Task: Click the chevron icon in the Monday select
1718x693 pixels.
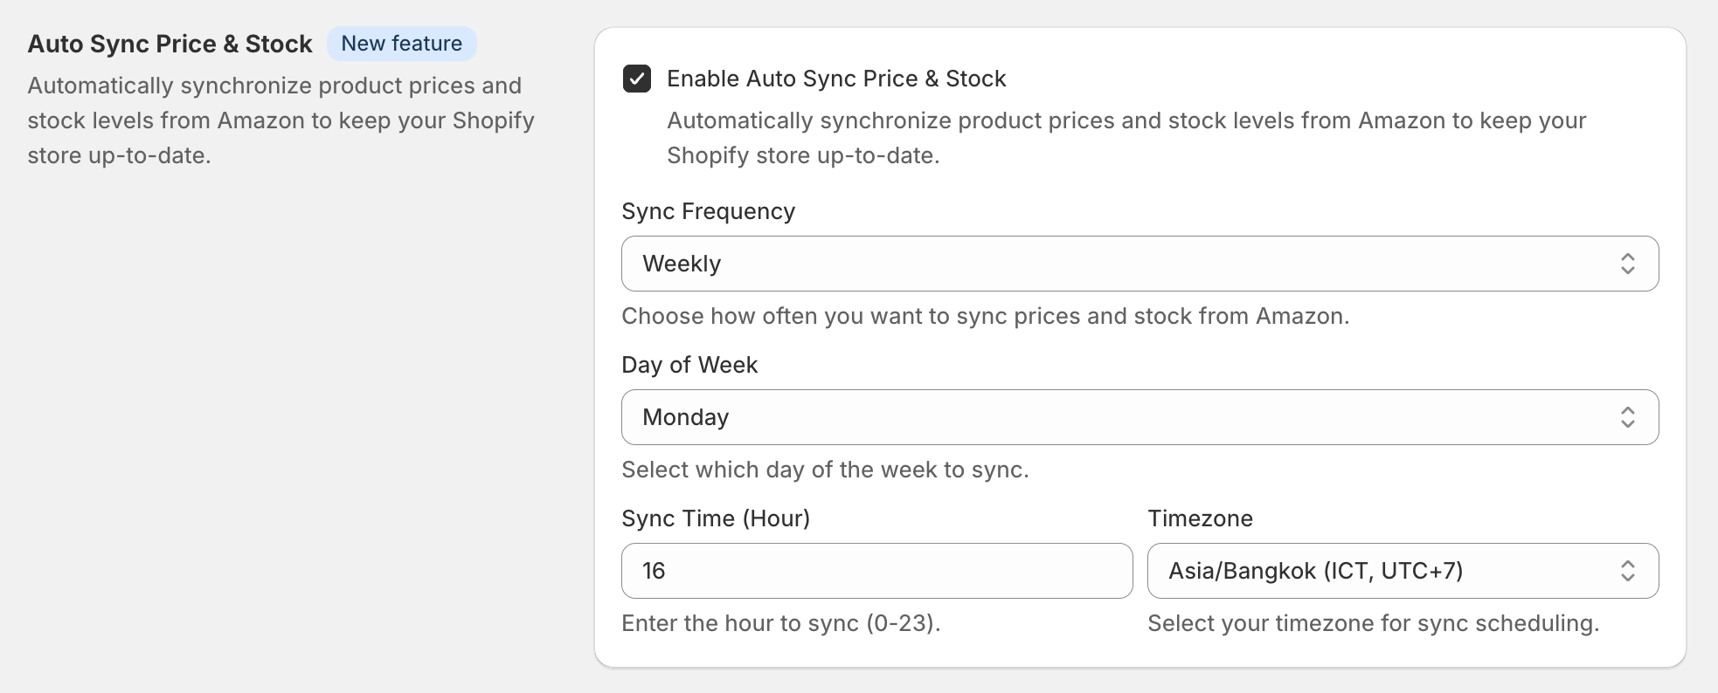Action: pyautogui.click(x=1627, y=417)
